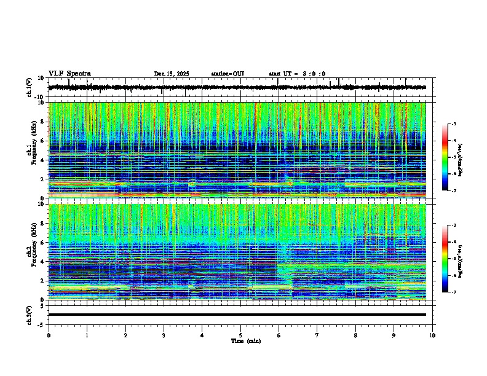The image size is (487, 376).
Task: Click the ch.2 spectrogram color bar
Action: coord(445,259)
